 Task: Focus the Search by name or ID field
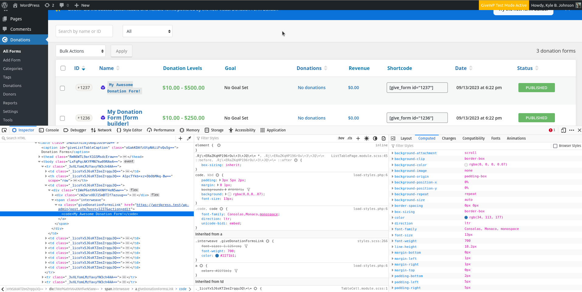pyautogui.click(x=84, y=31)
